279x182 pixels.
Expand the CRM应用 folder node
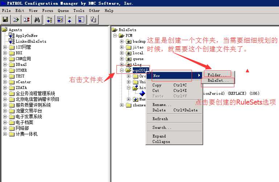(x=5, y=59)
